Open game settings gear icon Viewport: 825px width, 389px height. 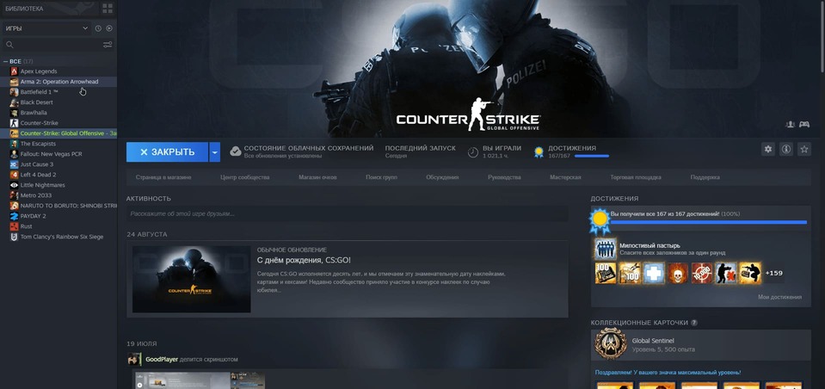pyautogui.click(x=768, y=149)
